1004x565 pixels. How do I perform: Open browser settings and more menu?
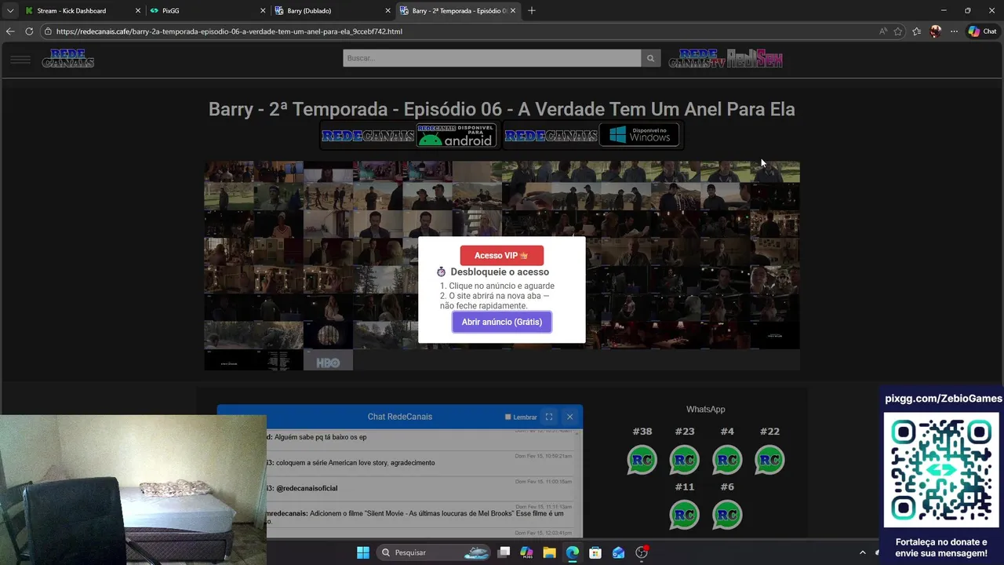[954, 31]
